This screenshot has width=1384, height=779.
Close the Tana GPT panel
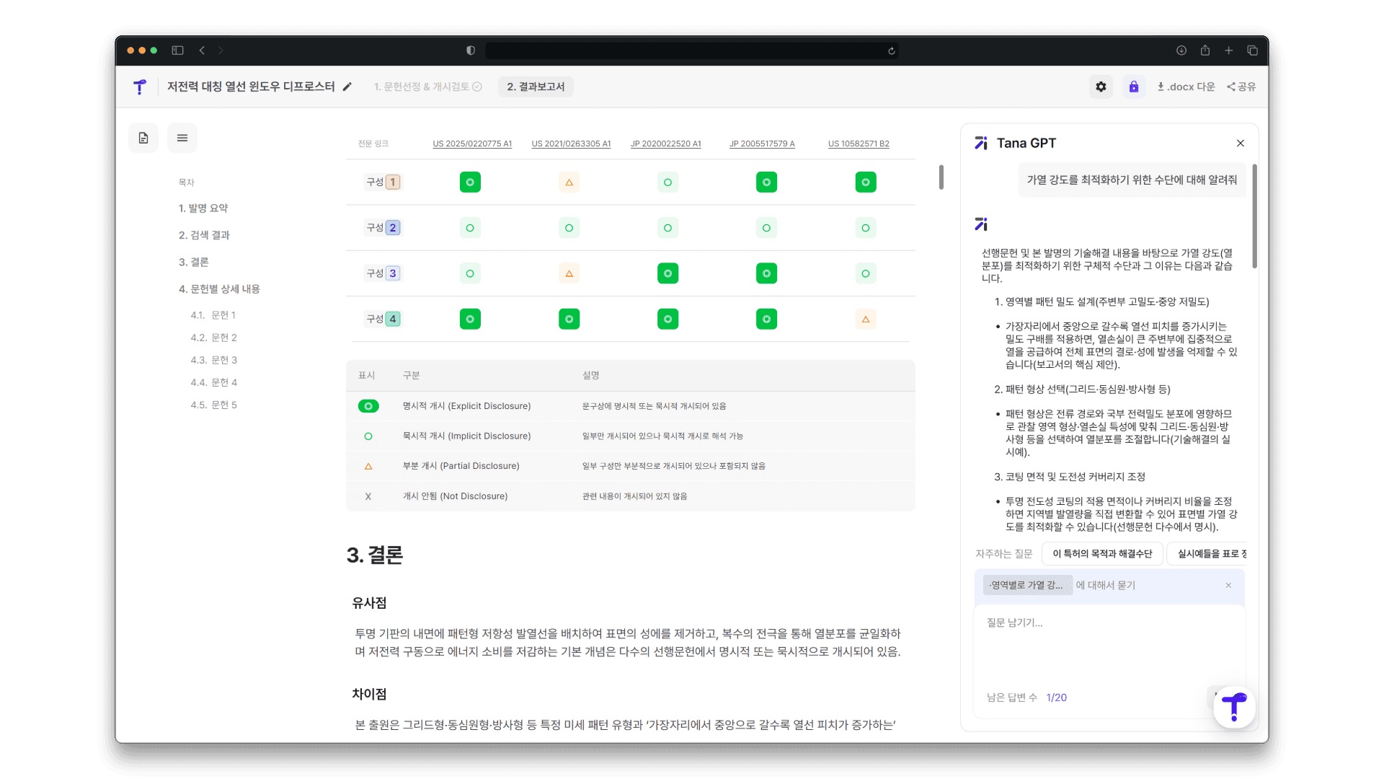1241,143
